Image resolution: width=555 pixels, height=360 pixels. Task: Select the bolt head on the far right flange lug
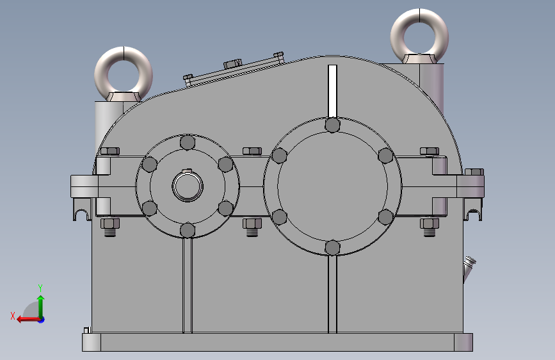click(x=474, y=172)
